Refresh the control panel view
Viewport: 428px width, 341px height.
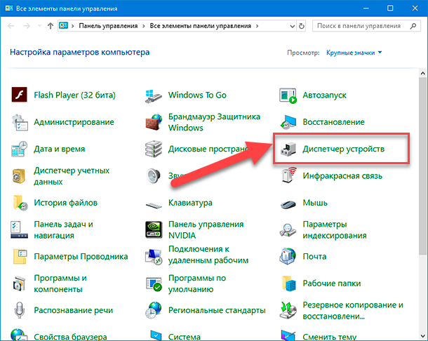[x=302, y=26]
